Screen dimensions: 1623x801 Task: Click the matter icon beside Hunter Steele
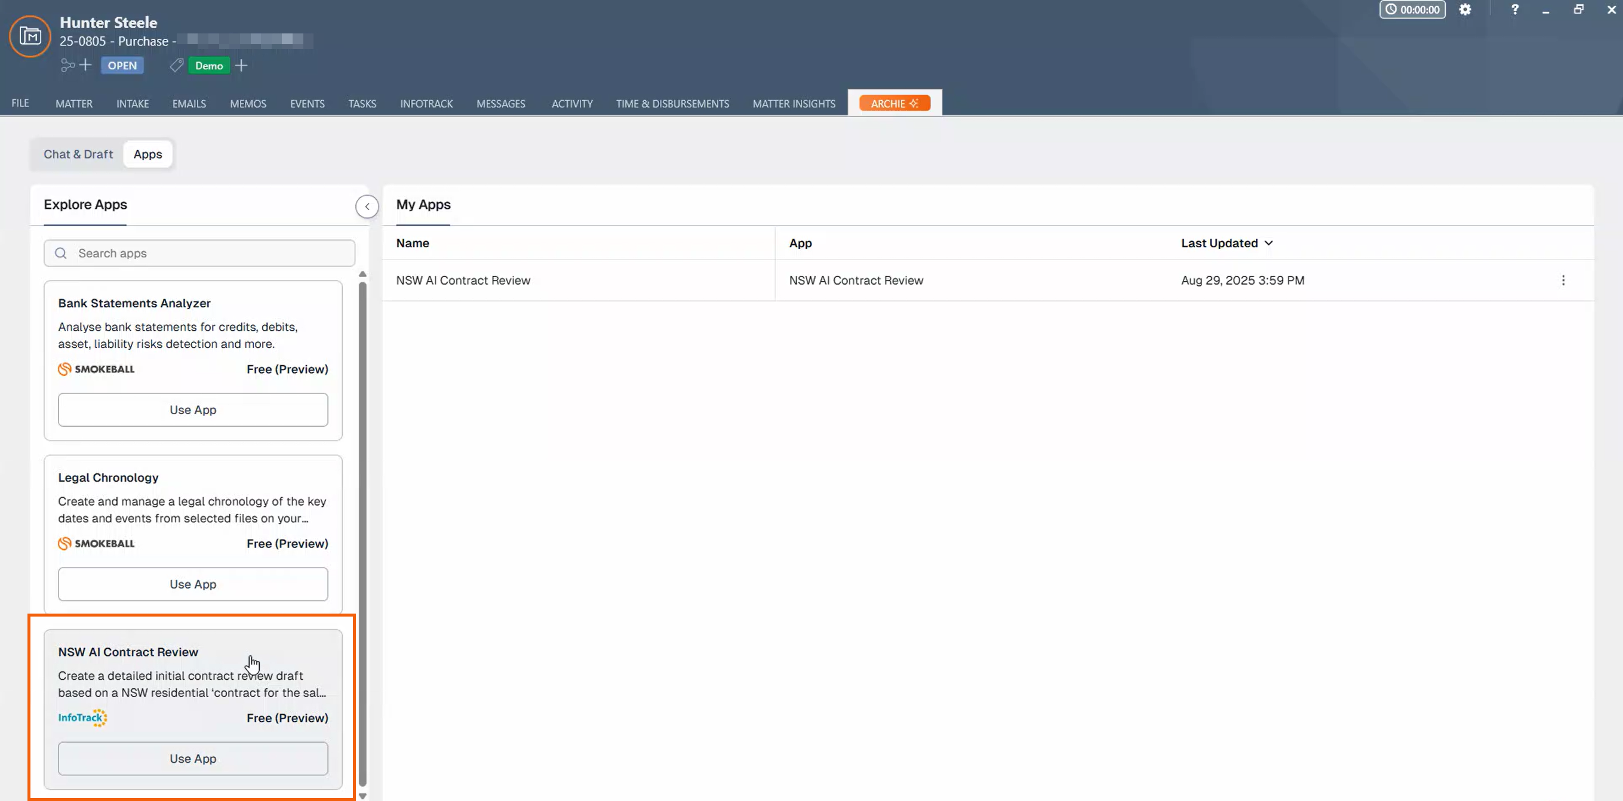pos(30,36)
